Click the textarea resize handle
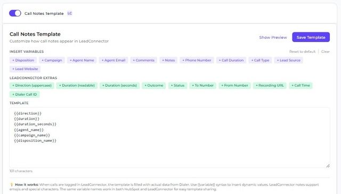Screen dimensions: 341x194 point(328,166)
